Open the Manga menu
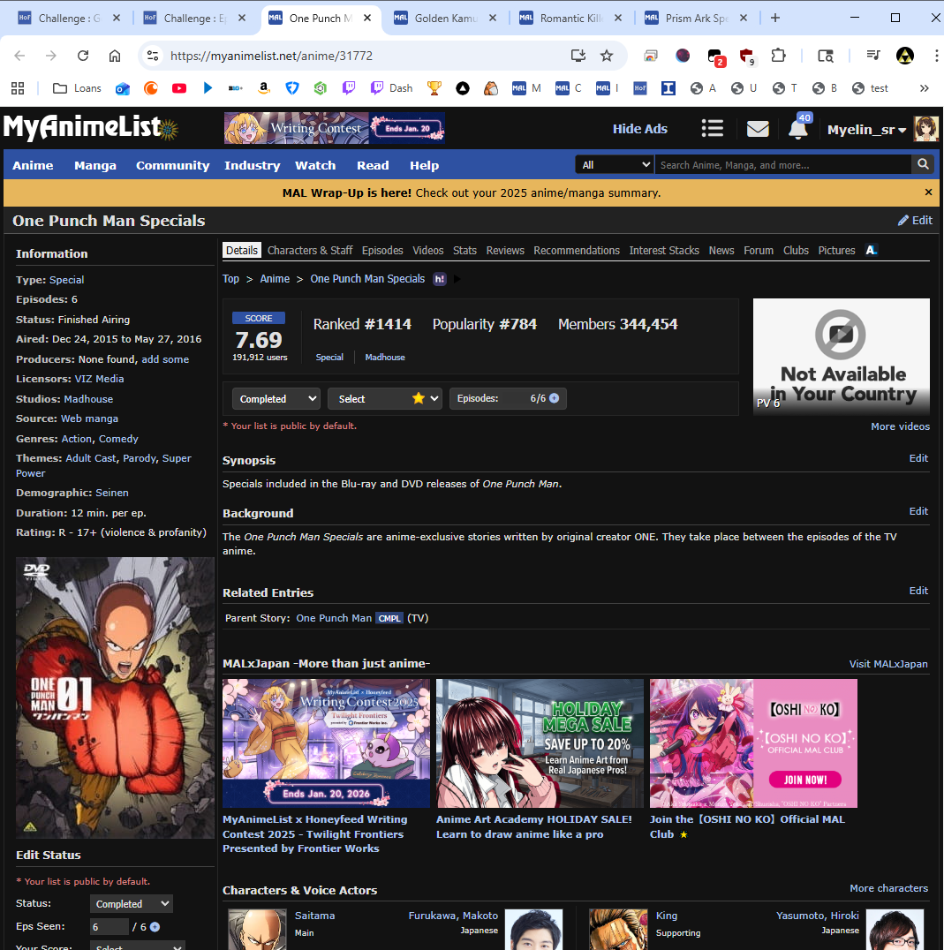Screen dimensions: 944x950 95,165
